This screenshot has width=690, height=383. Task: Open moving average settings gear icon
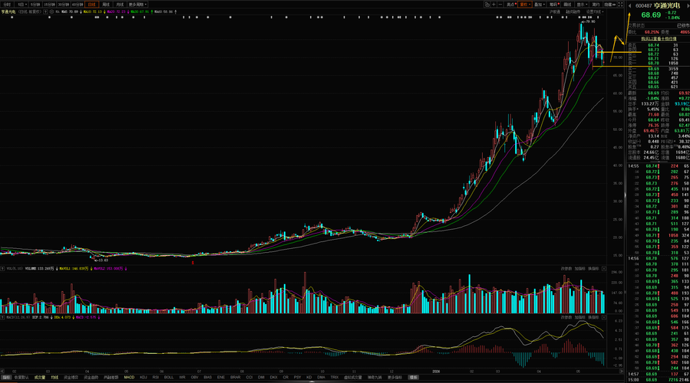51,11
